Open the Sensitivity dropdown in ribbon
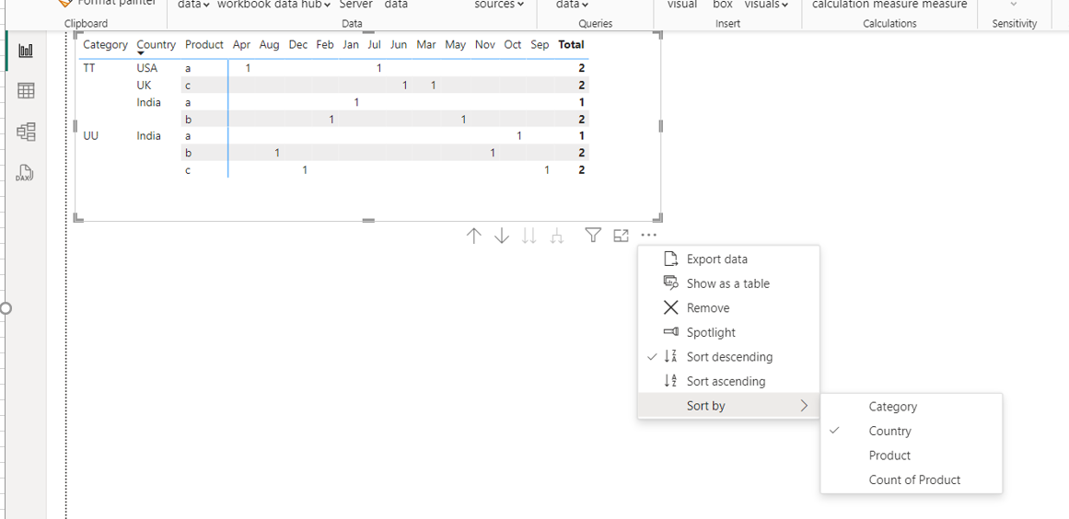 pos(1013,4)
